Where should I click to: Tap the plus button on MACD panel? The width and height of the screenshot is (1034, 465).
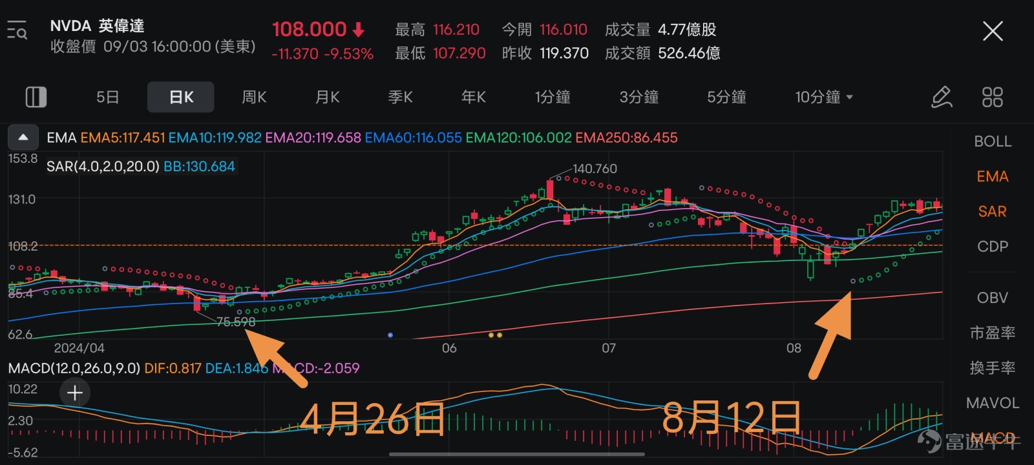pos(75,393)
